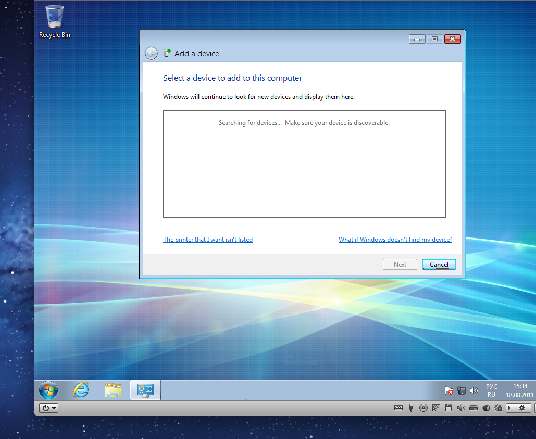Open Action Center flag tray icon
Screen dimensions: 536x439
[x=449, y=391]
